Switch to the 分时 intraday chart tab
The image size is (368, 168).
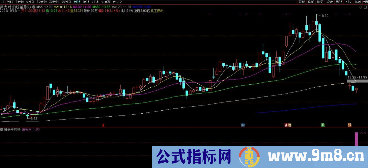(10, 2)
